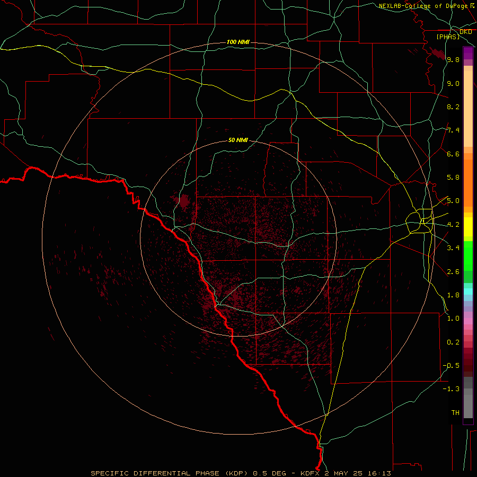Click the "SPECIFIC DIFFERENTIAL PHASE" product title
This screenshot has width=477, height=477.
coord(155,473)
